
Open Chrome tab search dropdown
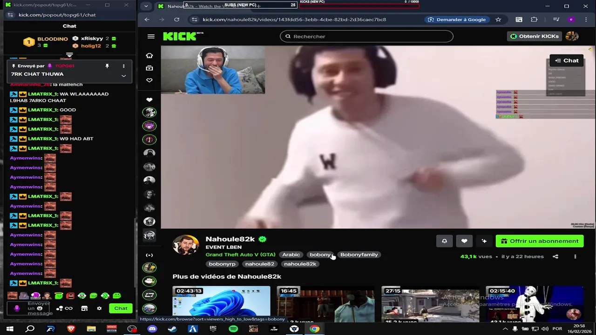click(x=146, y=6)
